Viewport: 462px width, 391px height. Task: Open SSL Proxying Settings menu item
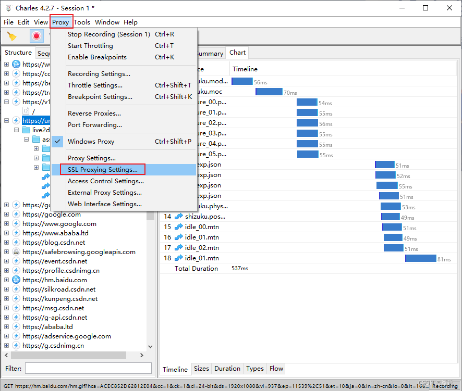pos(124,170)
